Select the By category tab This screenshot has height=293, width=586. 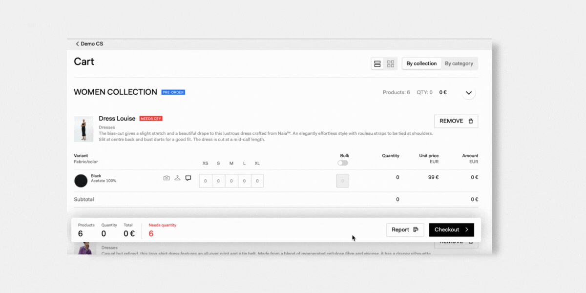tap(459, 63)
